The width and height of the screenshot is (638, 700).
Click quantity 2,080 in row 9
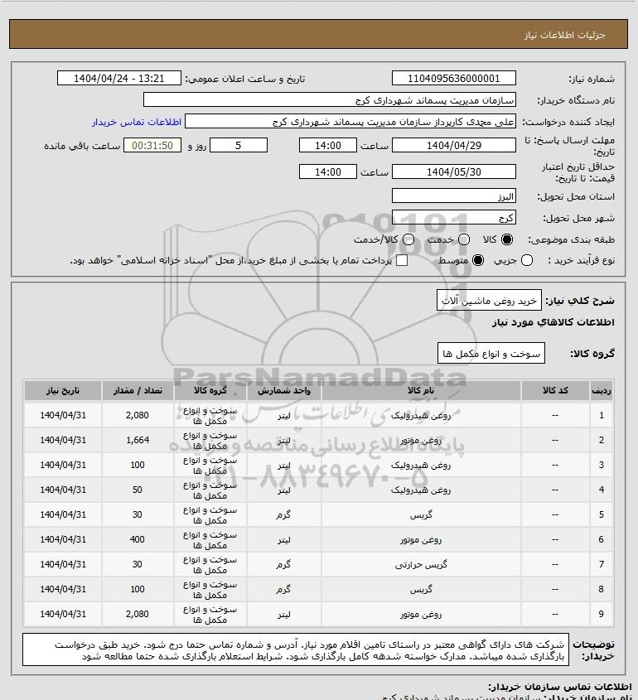pyautogui.click(x=137, y=614)
